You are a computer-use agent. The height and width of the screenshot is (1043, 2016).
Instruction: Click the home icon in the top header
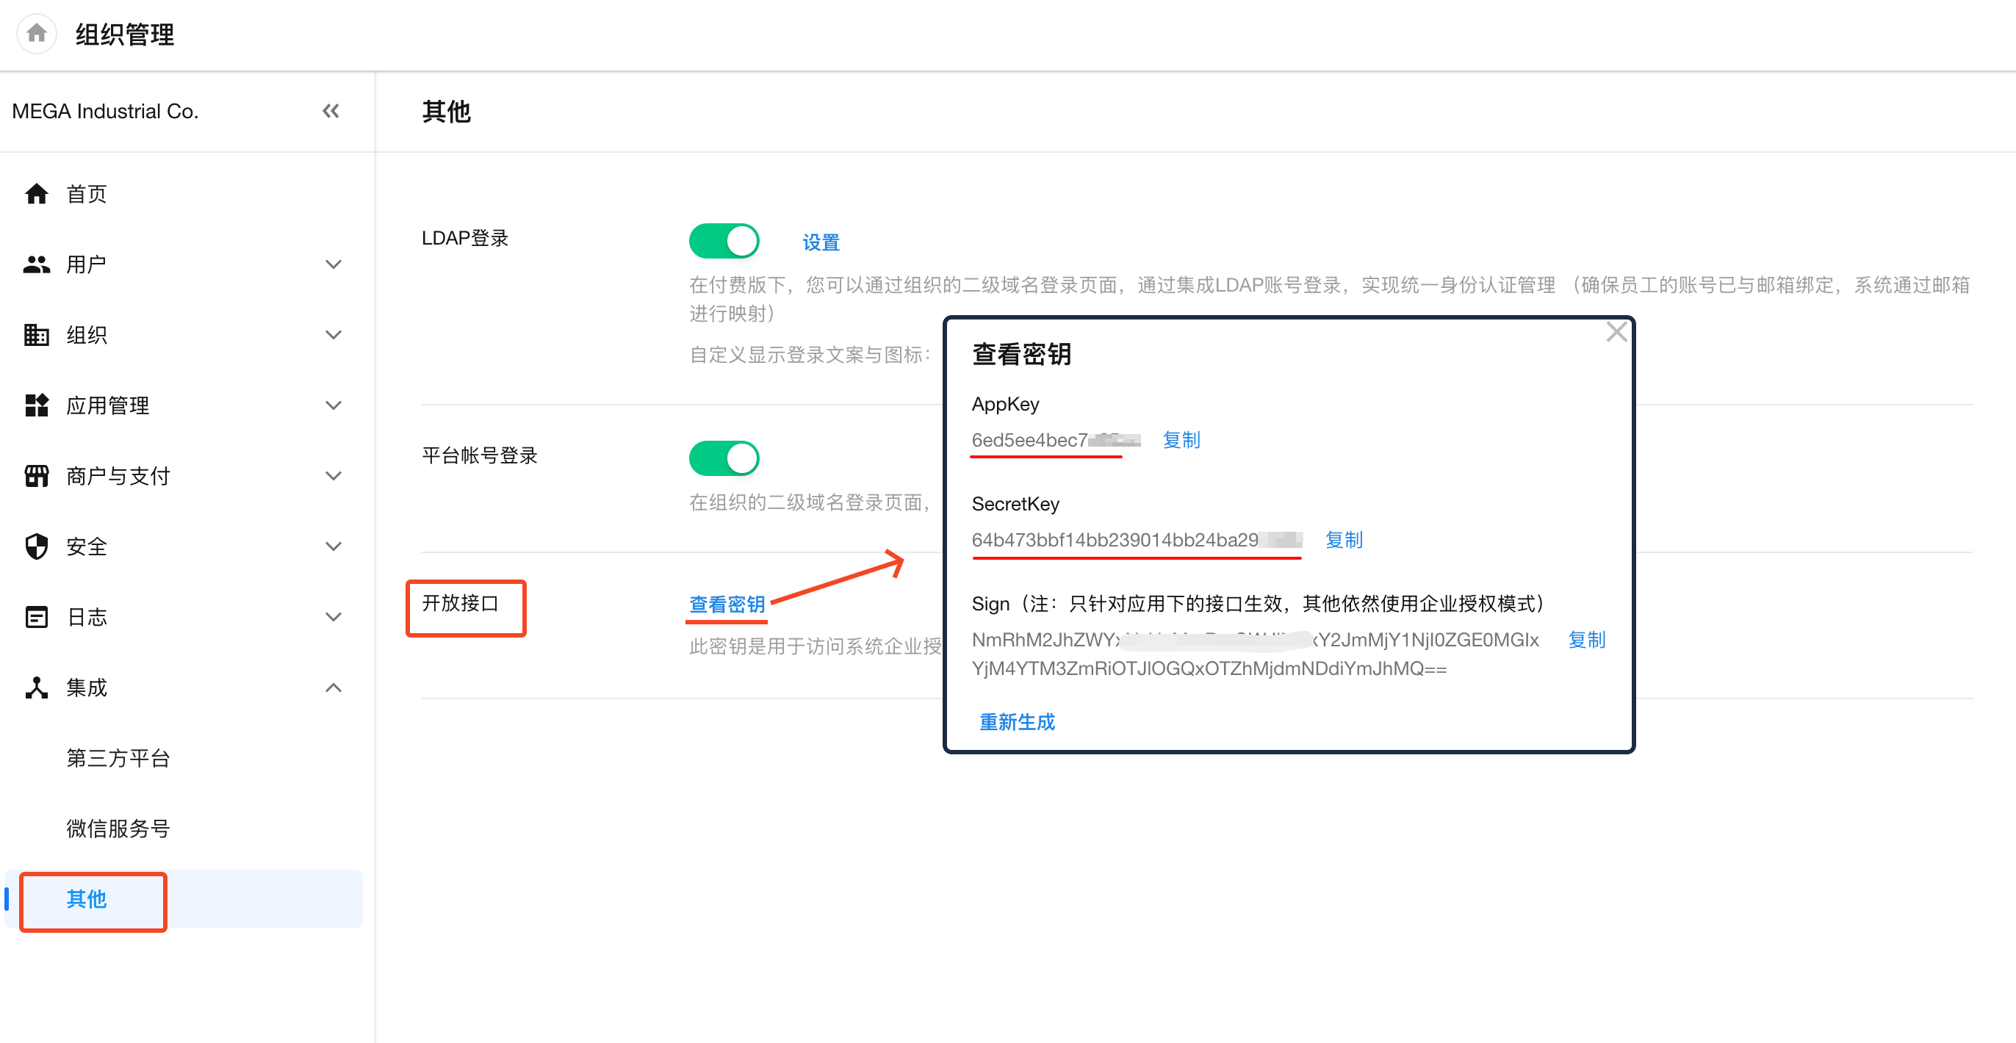[36, 34]
